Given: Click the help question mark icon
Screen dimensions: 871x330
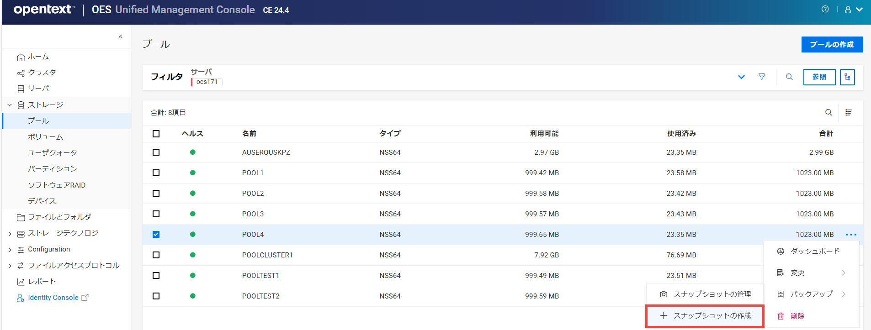Looking at the screenshot, I should pyautogui.click(x=825, y=9).
